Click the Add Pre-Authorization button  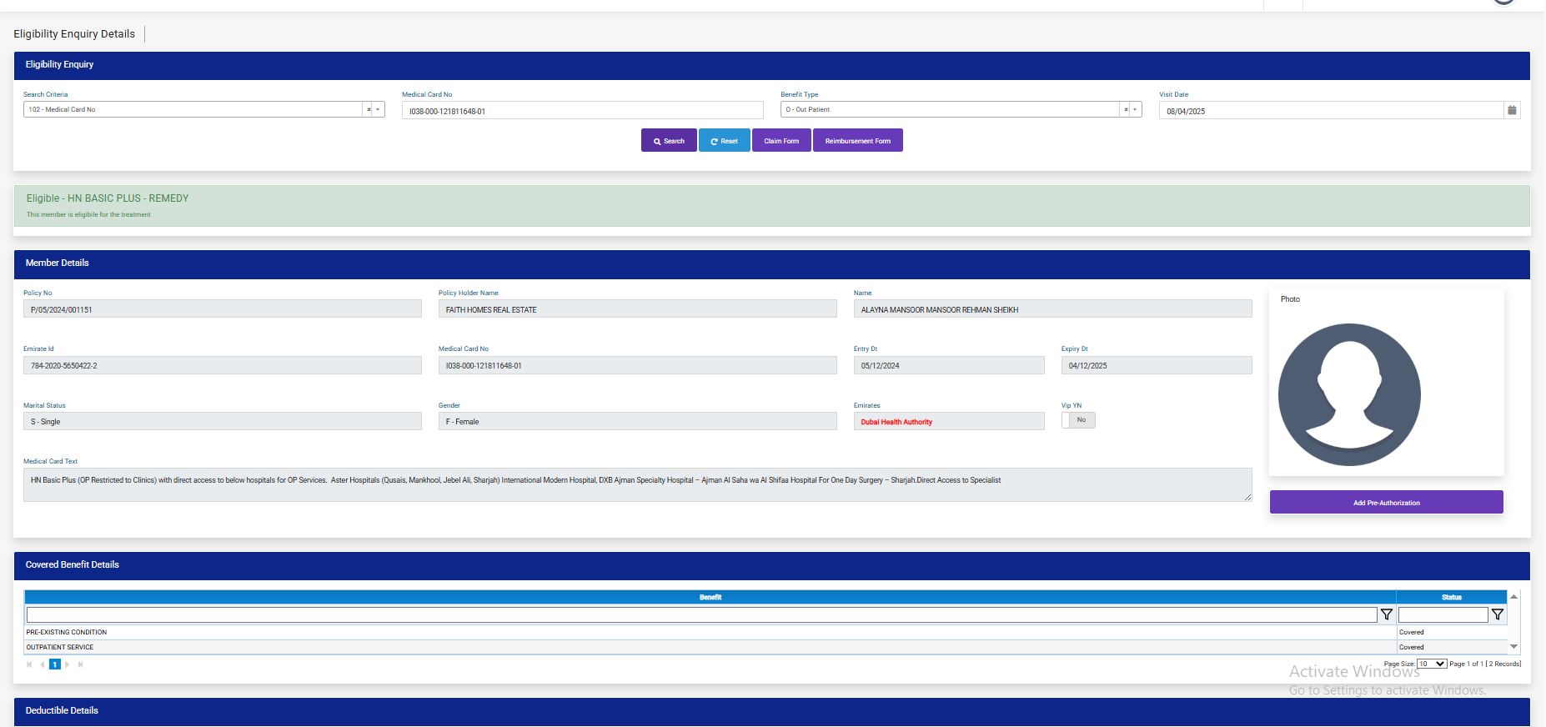point(1386,503)
